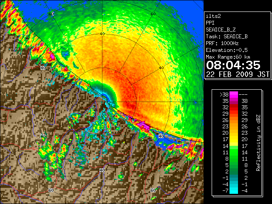The image size is (272, 204).
Task: Pick the dark red band in the color bar
Action: click(x=234, y=105)
